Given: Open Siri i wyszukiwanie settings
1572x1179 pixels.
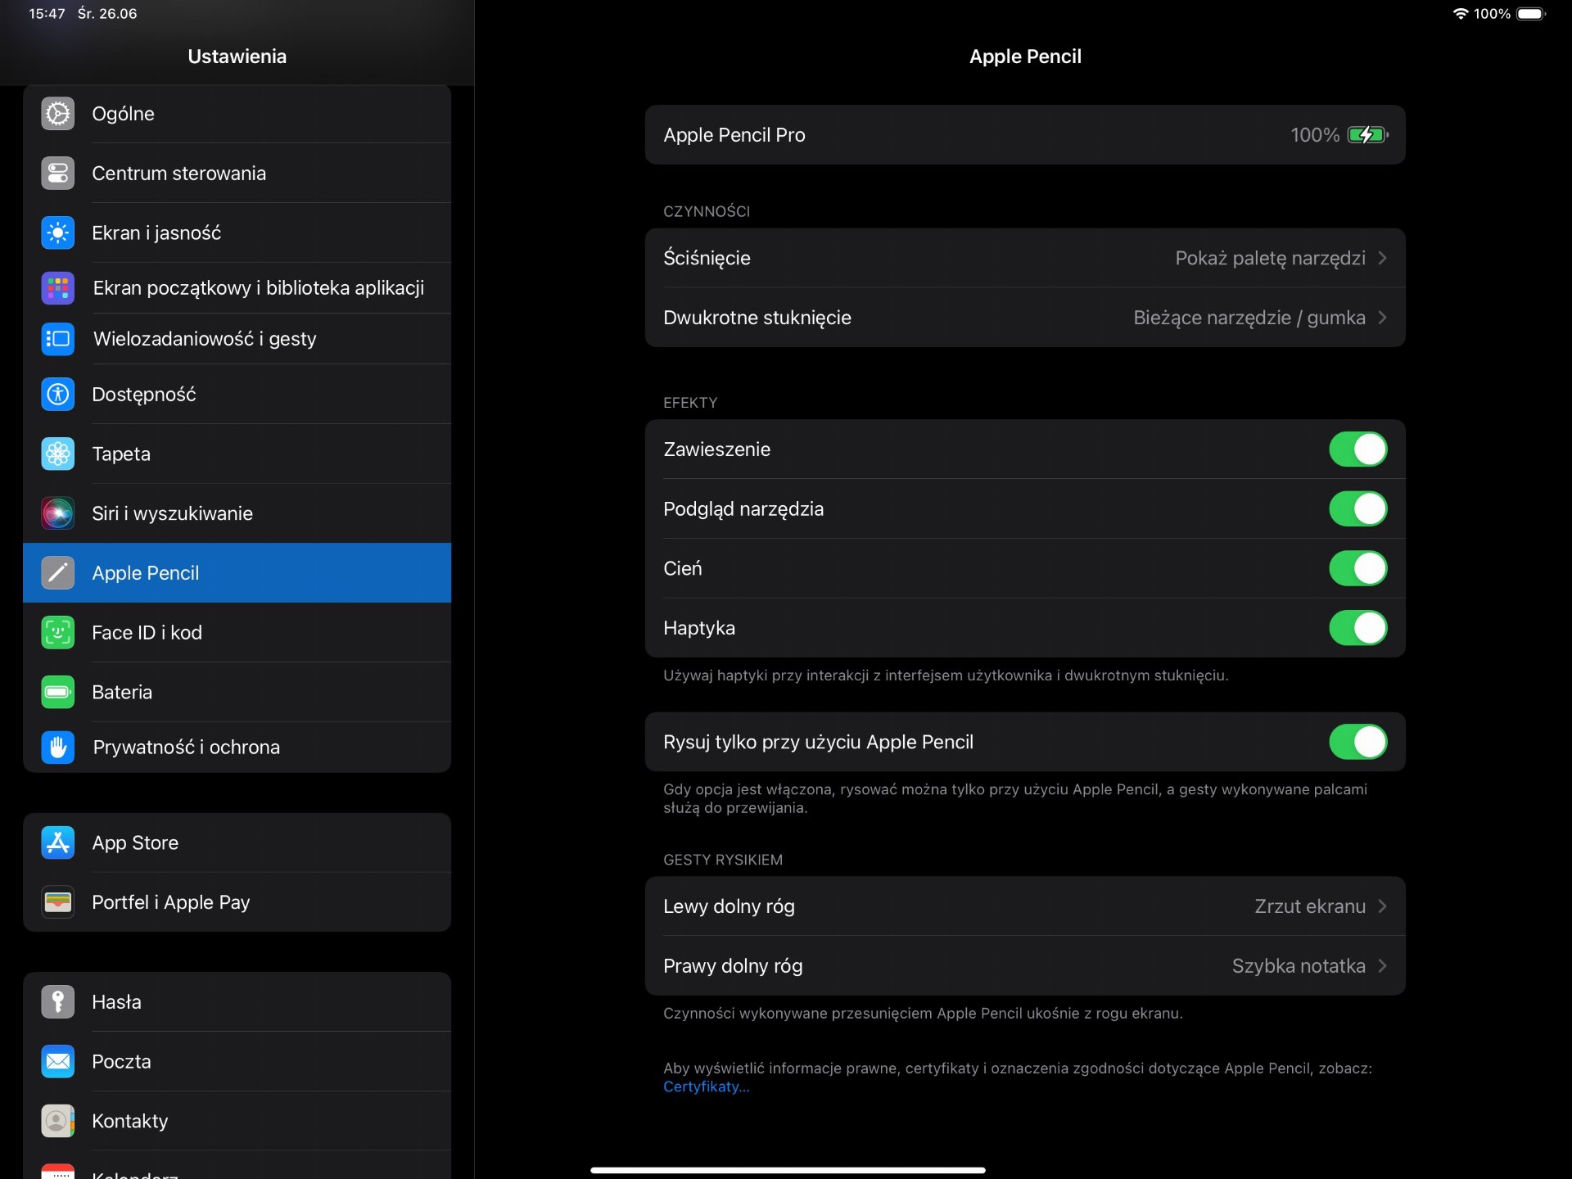Looking at the screenshot, I should point(237,513).
